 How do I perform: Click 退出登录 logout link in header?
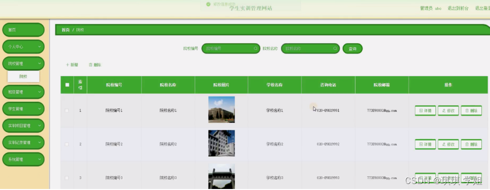tap(482, 9)
